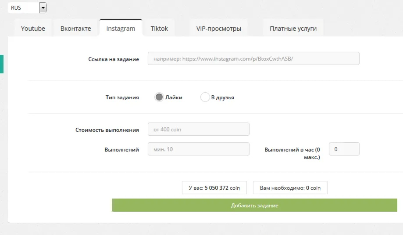403x235 pixels.
Task: Click the Ссылка на задание label
Action: (114, 59)
